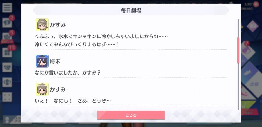Click the 海未 line なにか言いましたか、かすみ?
The image size is (262, 127).
click(68, 73)
